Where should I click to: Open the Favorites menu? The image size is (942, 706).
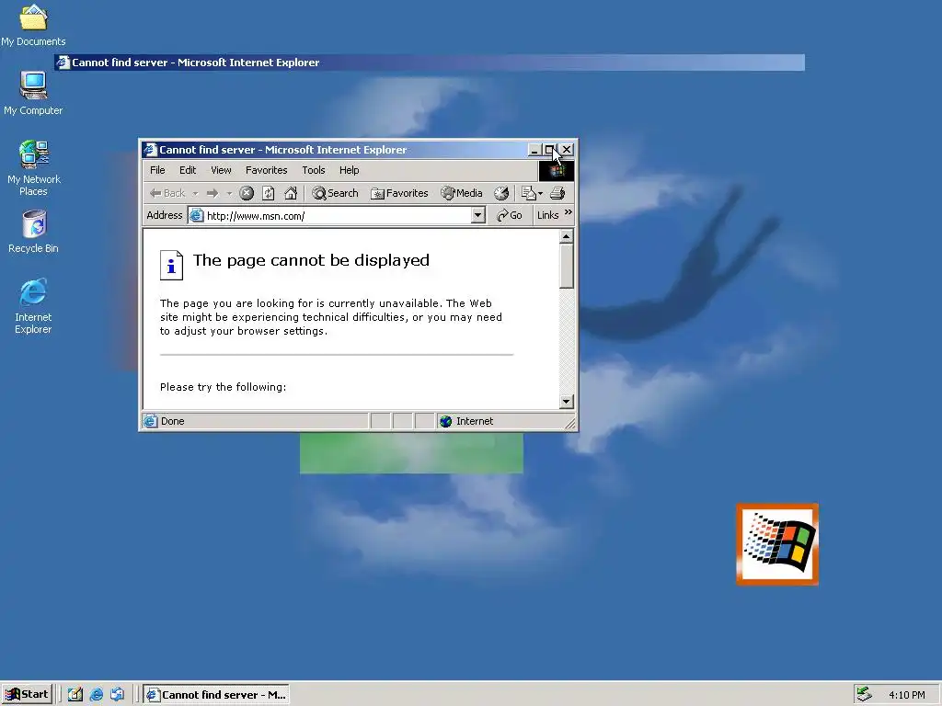266,170
